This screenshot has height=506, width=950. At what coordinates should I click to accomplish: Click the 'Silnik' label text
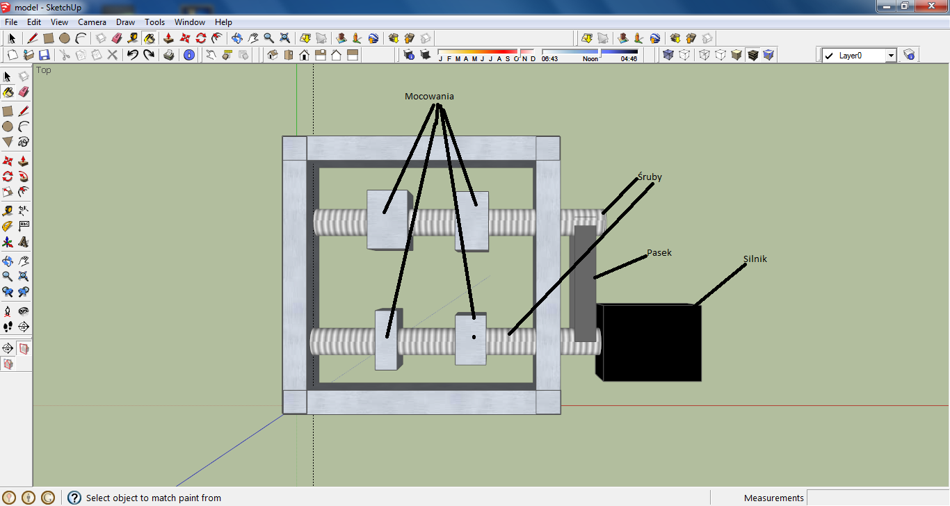tap(755, 259)
